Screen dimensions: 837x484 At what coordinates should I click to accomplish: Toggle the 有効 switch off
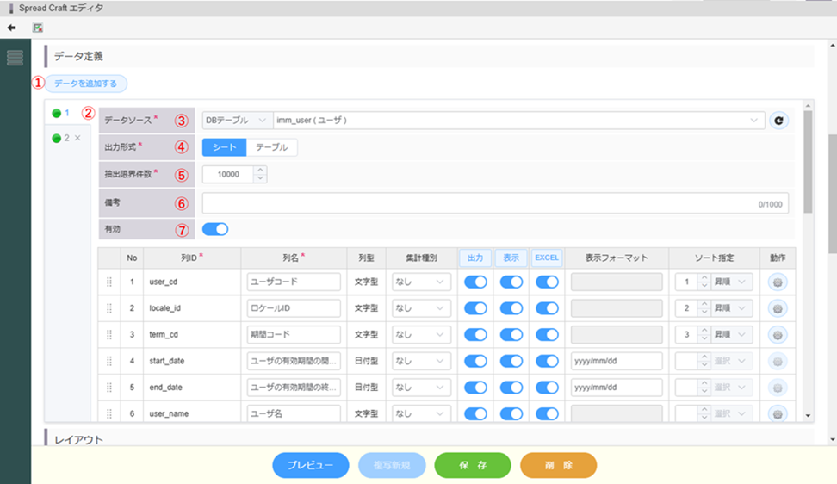[215, 229]
